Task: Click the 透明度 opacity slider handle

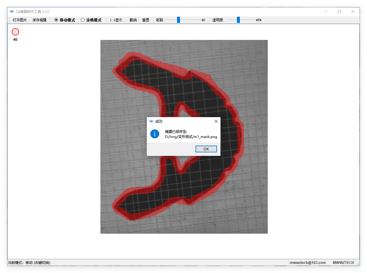Action: (238, 20)
